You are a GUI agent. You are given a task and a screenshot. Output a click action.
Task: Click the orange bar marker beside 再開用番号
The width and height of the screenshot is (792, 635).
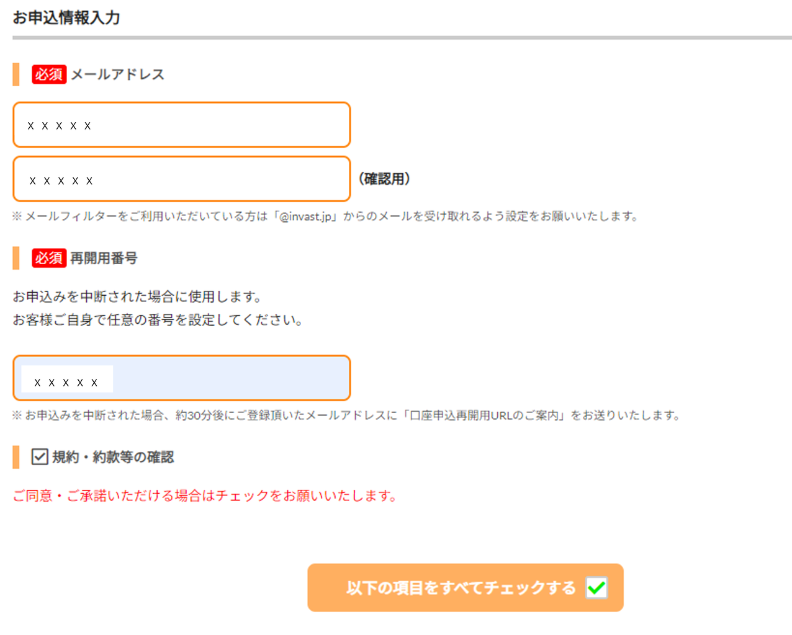pos(16,258)
